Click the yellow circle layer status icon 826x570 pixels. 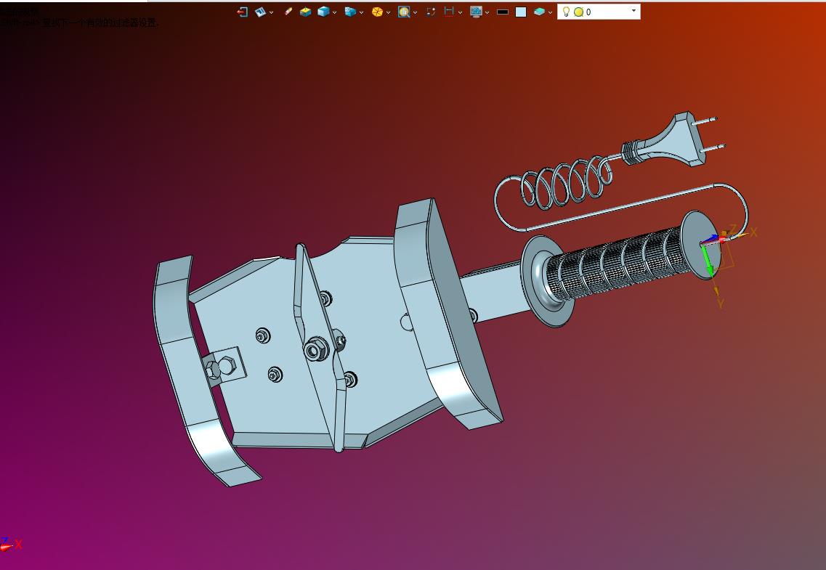[578, 12]
